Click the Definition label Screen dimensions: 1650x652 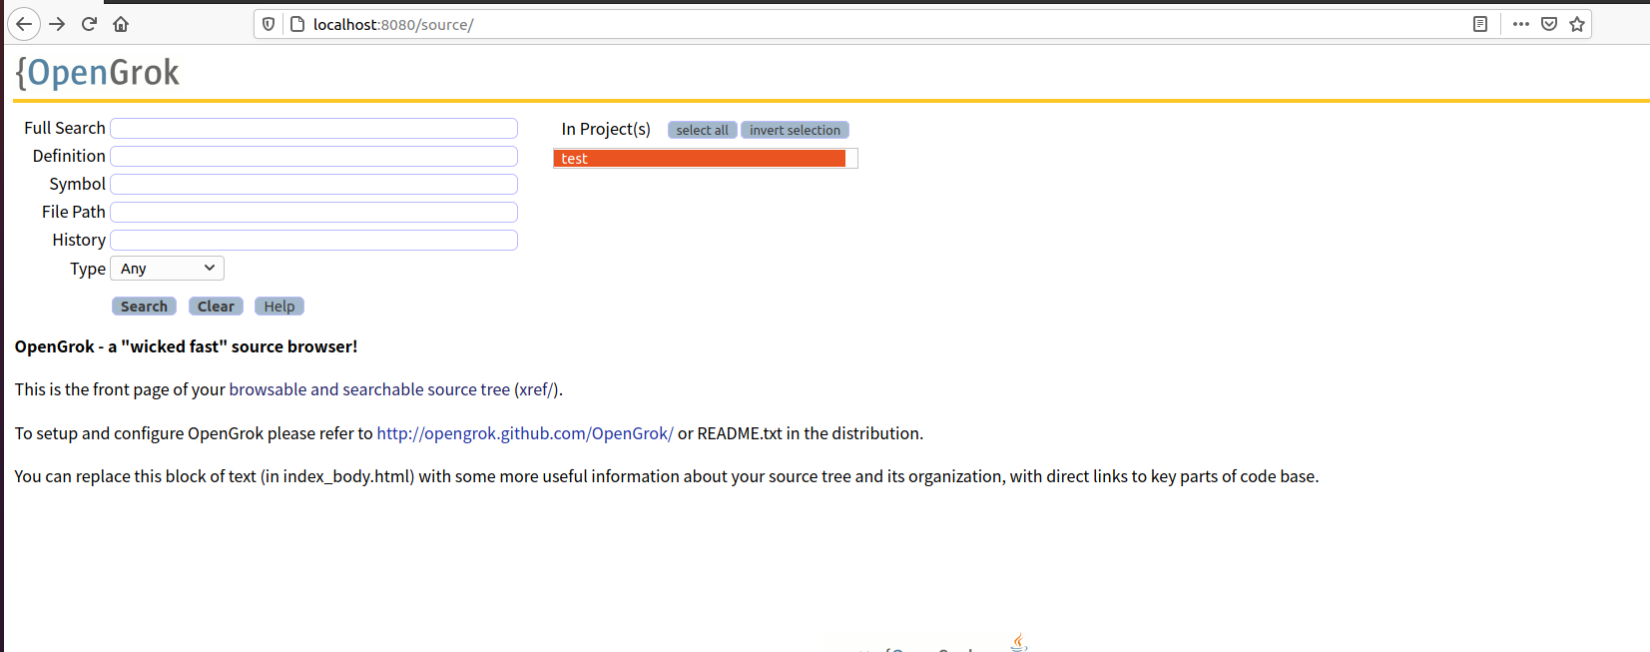(69, 156)
